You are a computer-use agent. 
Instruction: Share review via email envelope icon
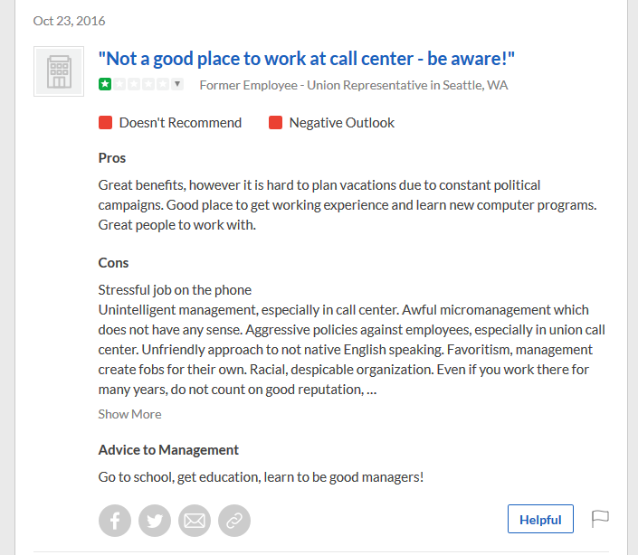pyautogui.click(x=195, y=521)
